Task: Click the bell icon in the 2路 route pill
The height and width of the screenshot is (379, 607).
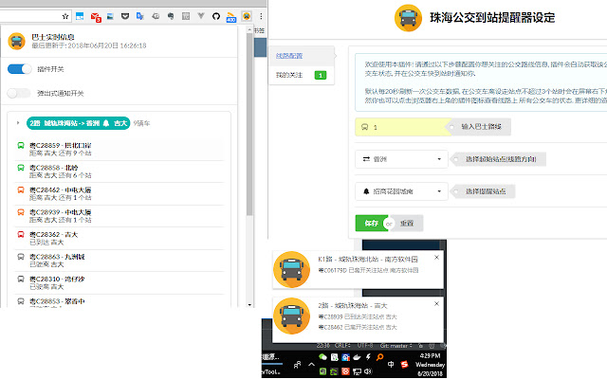Action: click(x=106, y=123)
